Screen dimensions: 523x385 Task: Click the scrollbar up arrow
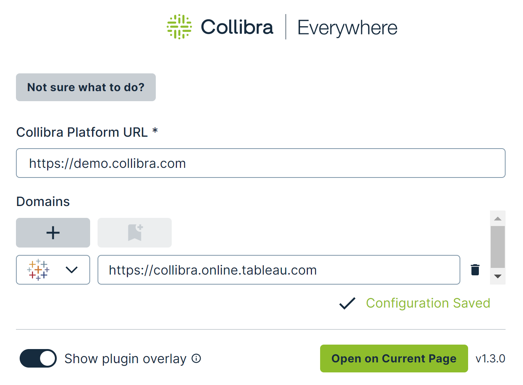pos(497,219)
